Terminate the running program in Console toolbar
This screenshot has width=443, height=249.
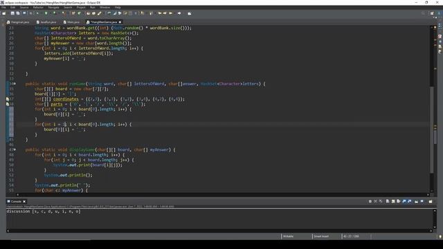point(370,201)
